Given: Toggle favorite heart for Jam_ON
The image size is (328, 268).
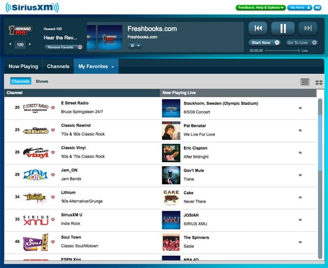Looking at the screenshot, I should 53,175.
